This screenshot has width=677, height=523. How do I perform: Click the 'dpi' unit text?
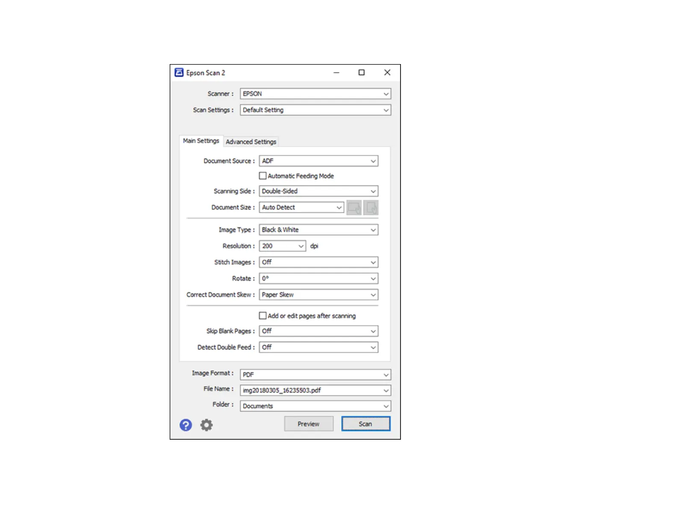click(x=314, y=246)
